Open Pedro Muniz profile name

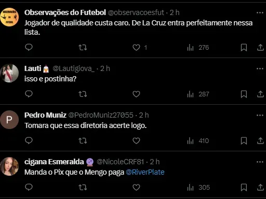point(45,115)
